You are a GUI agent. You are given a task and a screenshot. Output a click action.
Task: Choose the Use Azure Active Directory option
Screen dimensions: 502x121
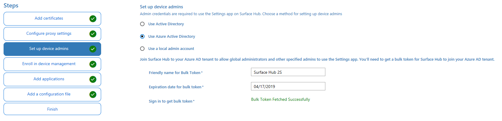[x=142, y=37]
